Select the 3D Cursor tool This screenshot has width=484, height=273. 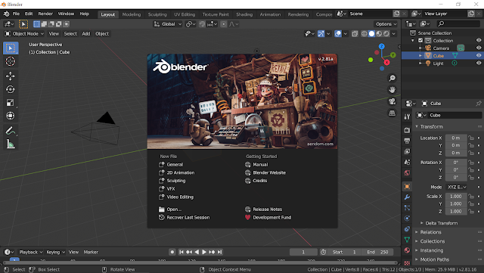pos(10,61)
